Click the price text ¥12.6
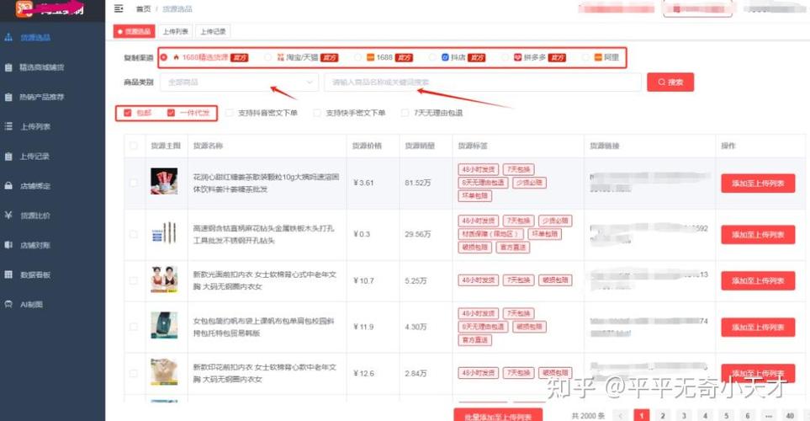810x421 pixels. [x=363, y=373]
